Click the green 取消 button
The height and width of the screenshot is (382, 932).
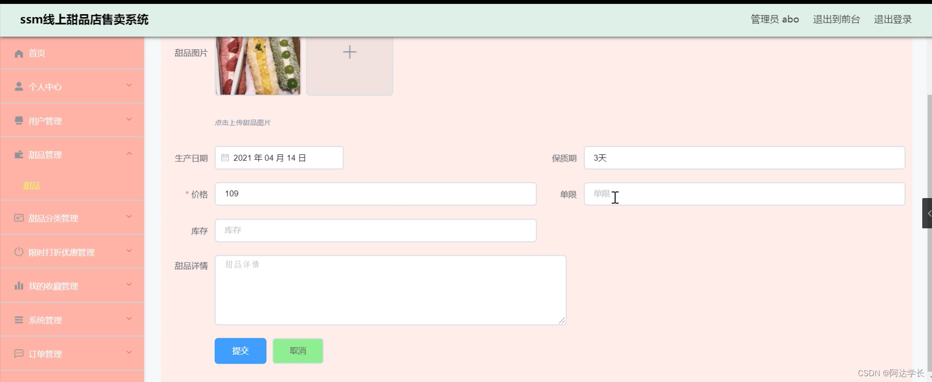point(298,351)
